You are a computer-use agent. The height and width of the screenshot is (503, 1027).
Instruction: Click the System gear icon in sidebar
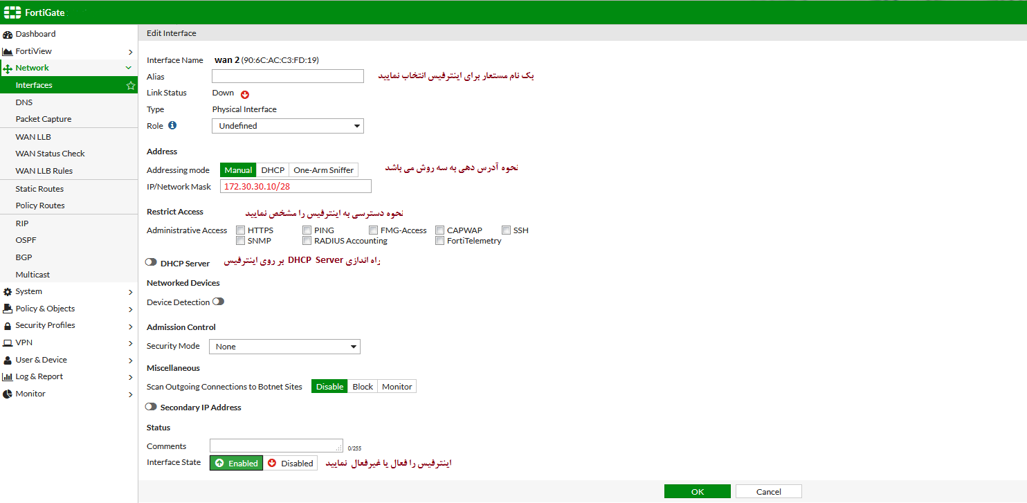coord(8,292)
